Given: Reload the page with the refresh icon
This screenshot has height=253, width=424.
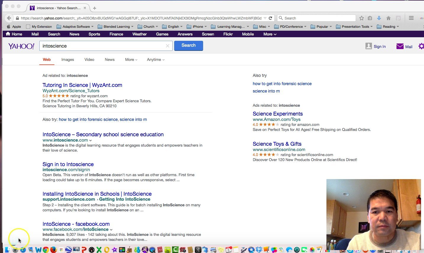Looking at the screenshot, I should click(270, 18).
